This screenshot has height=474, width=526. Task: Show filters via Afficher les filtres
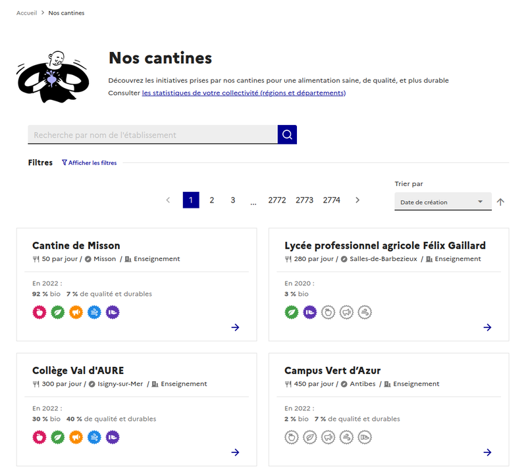[90, 163]
